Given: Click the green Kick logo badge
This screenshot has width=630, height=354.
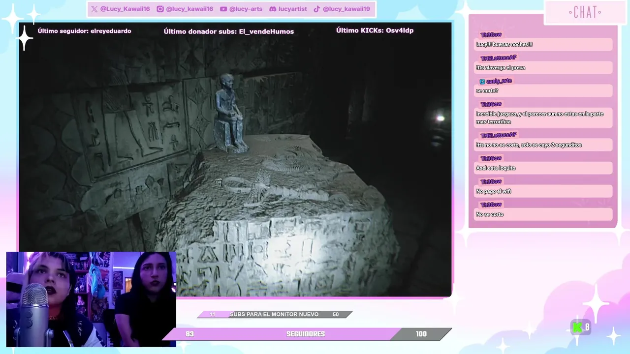Looking at the screenshot, I should click(x=577, y=327).
